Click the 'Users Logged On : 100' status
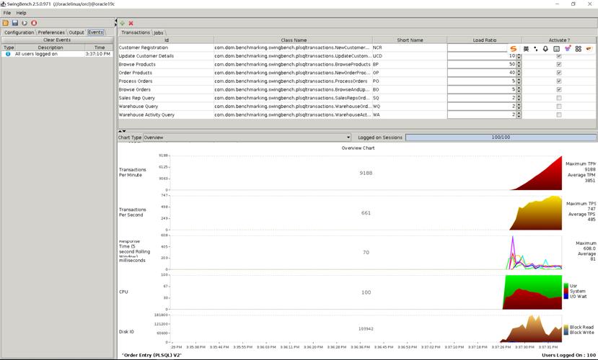598x360 pixels. click(568, 355)
